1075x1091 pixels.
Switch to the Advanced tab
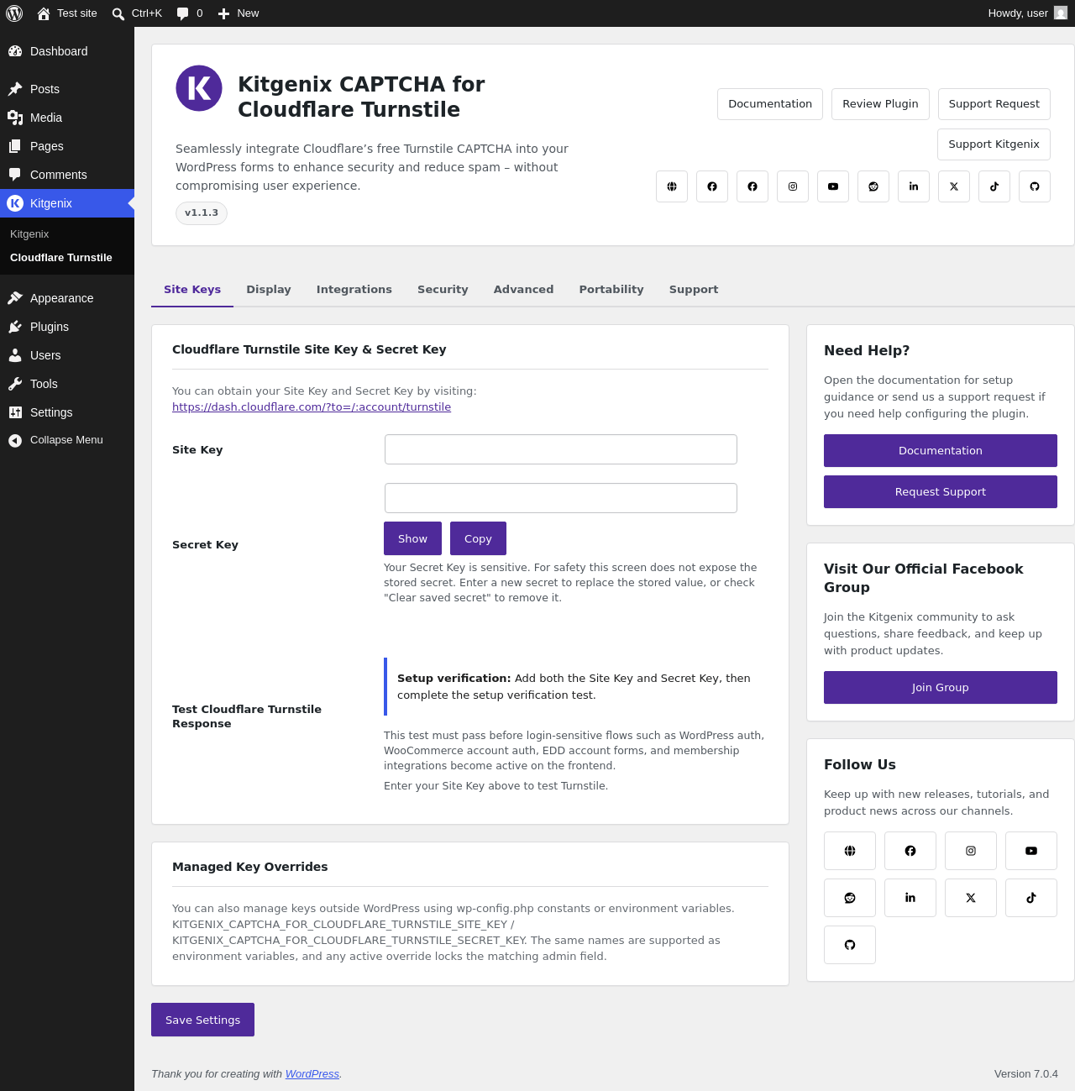[x=524, y=290]
